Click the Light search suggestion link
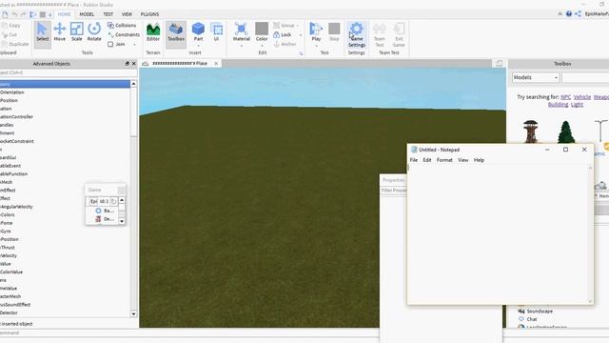 pos(577,104)
